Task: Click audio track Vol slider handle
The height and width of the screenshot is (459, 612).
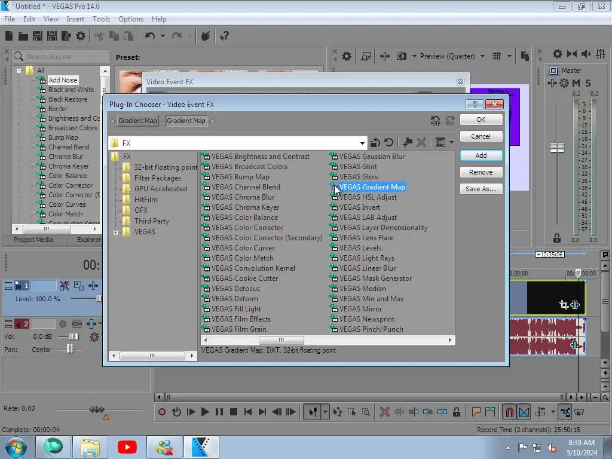Action: [72, 336]
